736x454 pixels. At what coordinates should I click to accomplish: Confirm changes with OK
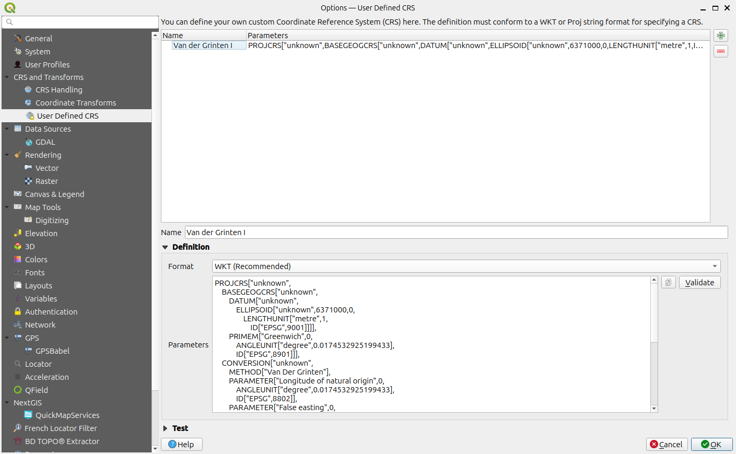click(711, 444)
